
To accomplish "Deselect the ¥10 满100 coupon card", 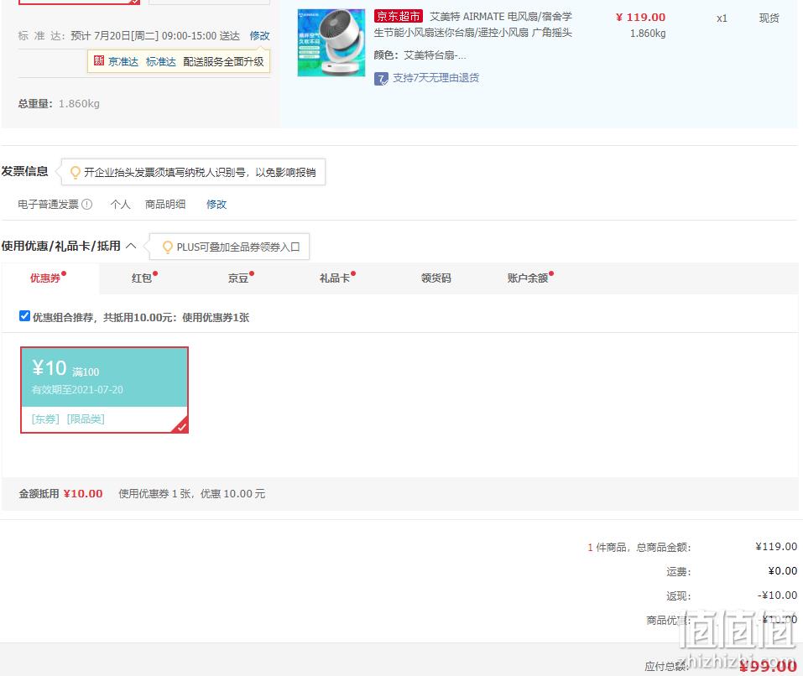I will tap(105, 390).
